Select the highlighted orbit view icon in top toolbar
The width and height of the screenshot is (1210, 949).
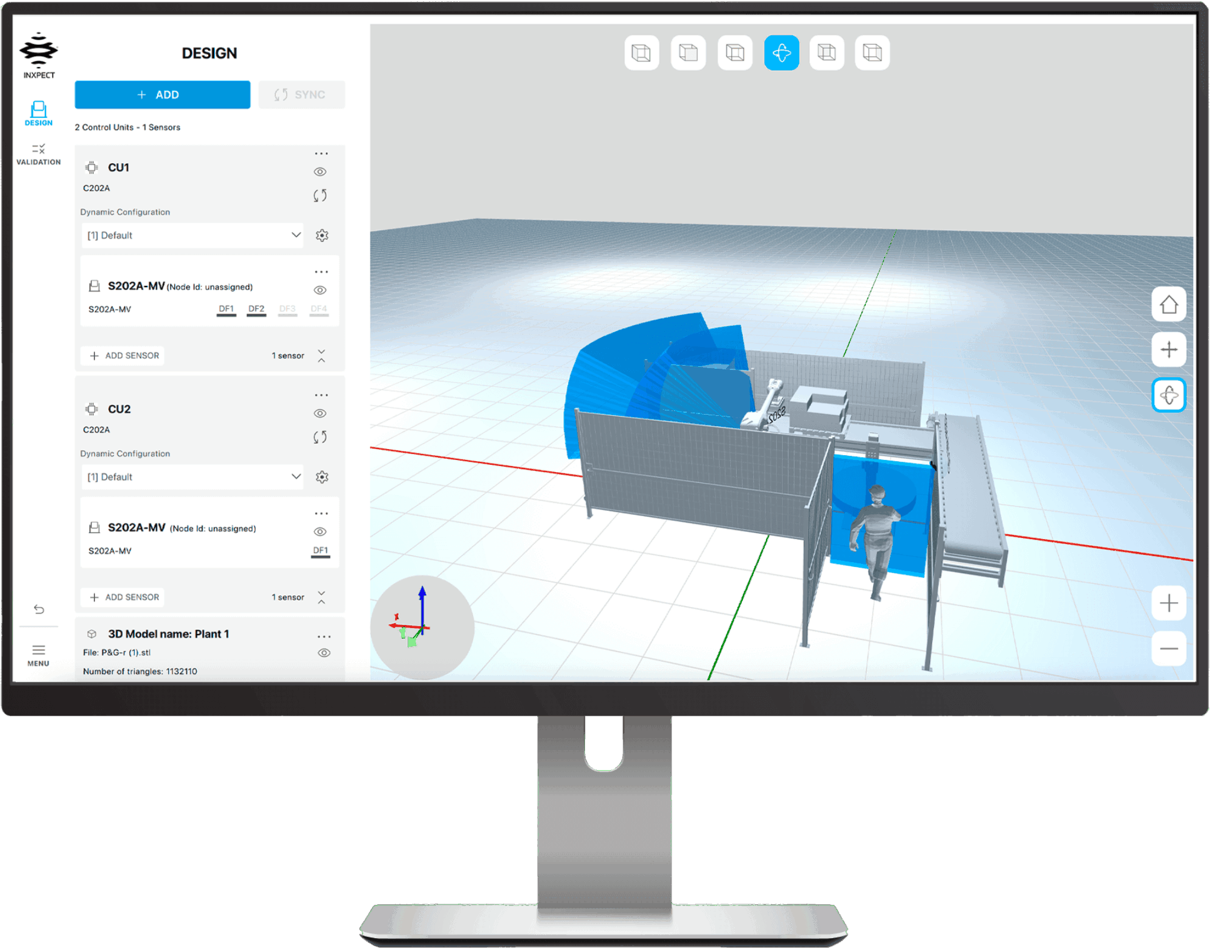click(x=781, y=53)
